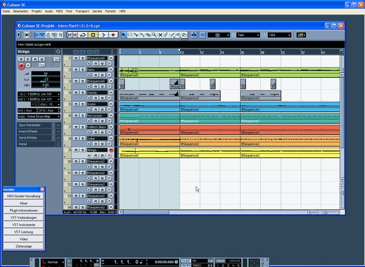The height and width of the screenshot is (267, 365).
Task: Open the Snap mode grid dropdown
Action: (218, 35)
